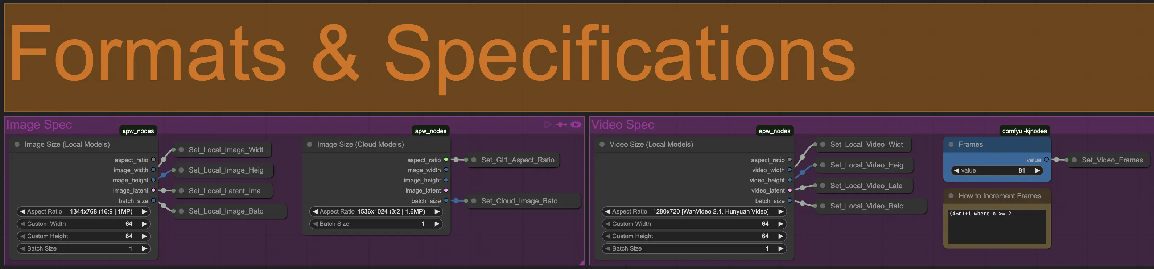Screen dimensions: 1154x269
Task: Click the collapse dot on How to Increment Frames
Action: [x=951, y=196]
